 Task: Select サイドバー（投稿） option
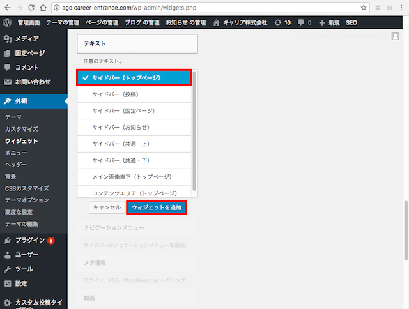pos(134,94)
